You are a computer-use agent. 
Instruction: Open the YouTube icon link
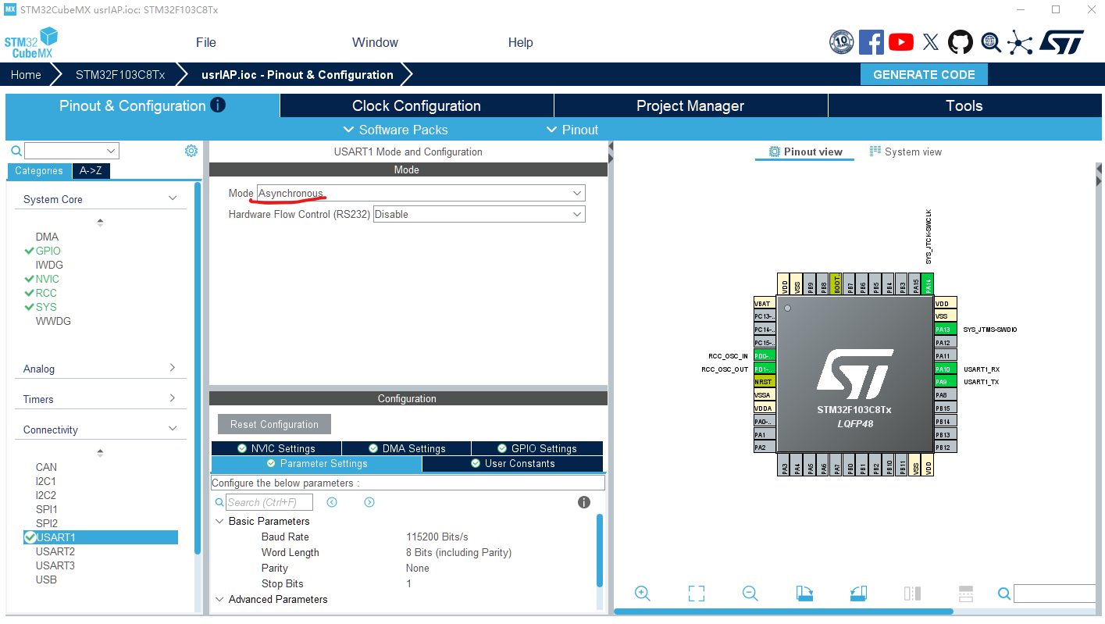[x=901, y=42]
